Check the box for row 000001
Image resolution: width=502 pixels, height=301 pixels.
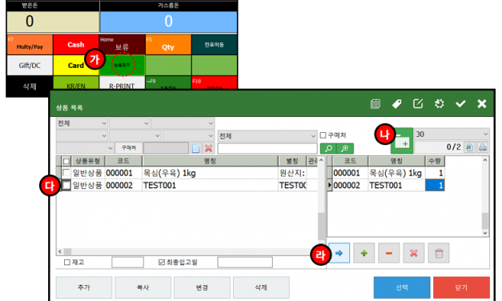[66, 173]
